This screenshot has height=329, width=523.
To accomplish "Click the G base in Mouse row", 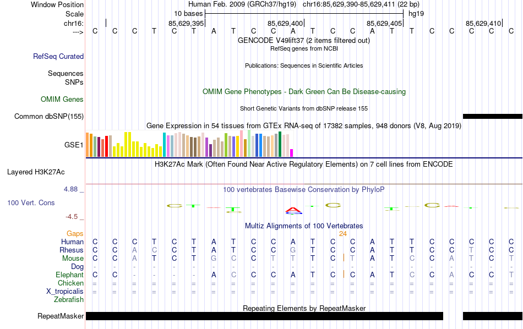I will pos(214,259).
